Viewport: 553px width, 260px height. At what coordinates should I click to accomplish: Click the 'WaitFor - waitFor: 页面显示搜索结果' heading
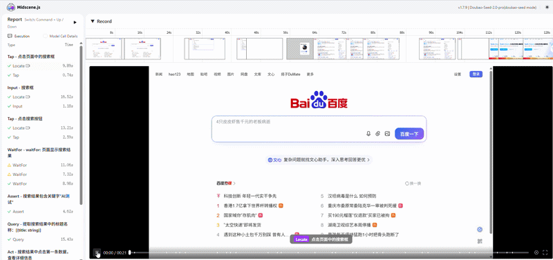click(39, 152)
